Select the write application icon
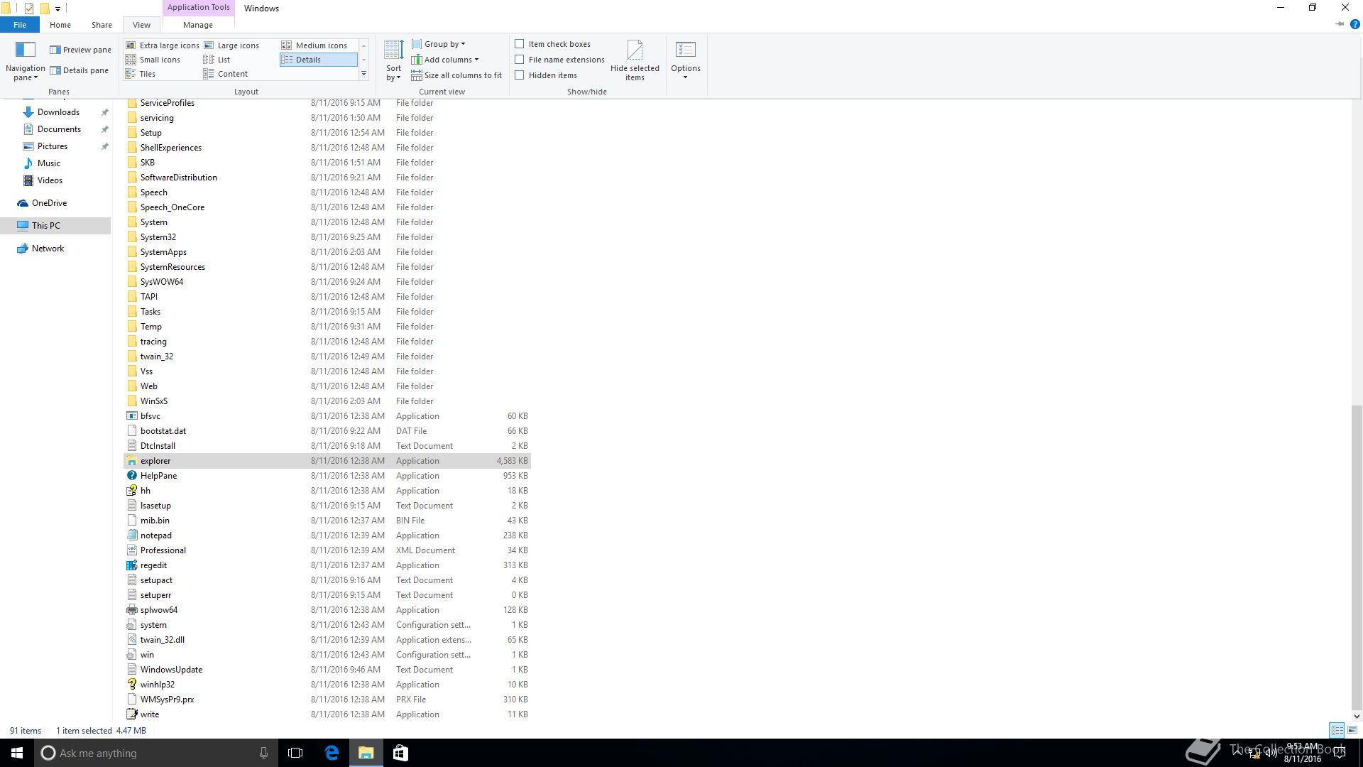The height and width of the screenshot is (767, 1363). (131, 714)
